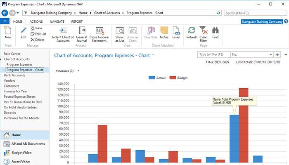Open Customers list
289x165 pixels.
pos(12,86)
